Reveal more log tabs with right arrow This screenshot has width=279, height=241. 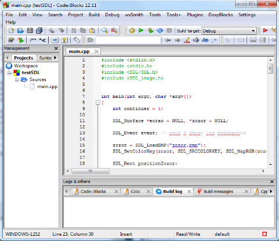(x=271, y=191)
